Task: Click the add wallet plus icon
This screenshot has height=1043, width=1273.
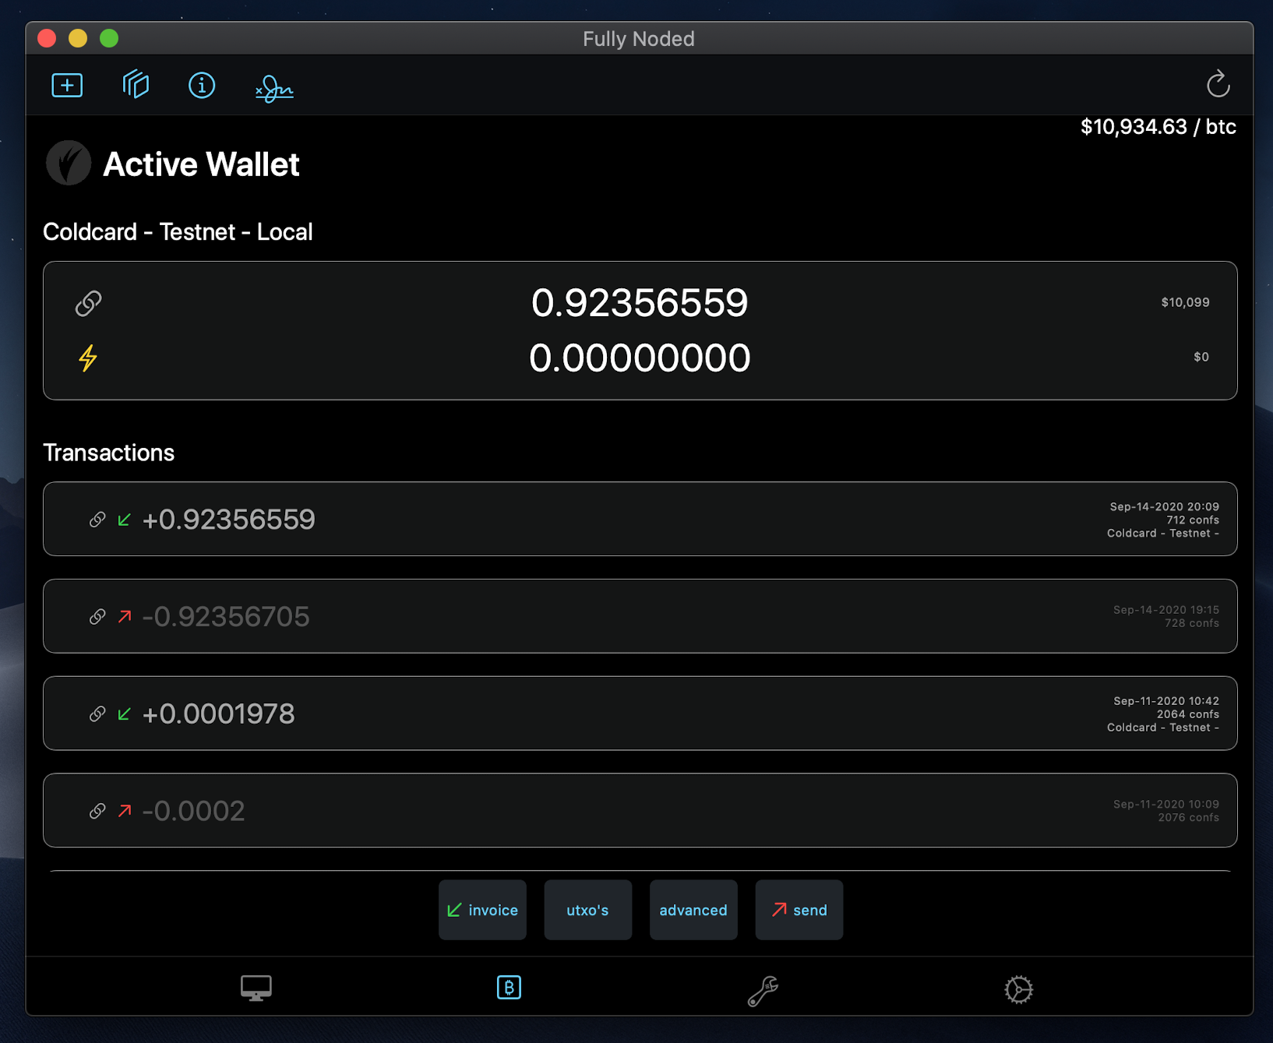Action: (67, 85)
